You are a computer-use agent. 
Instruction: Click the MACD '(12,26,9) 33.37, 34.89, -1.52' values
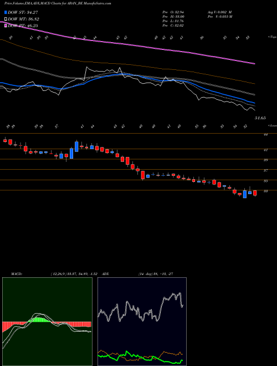click(75, 274)
